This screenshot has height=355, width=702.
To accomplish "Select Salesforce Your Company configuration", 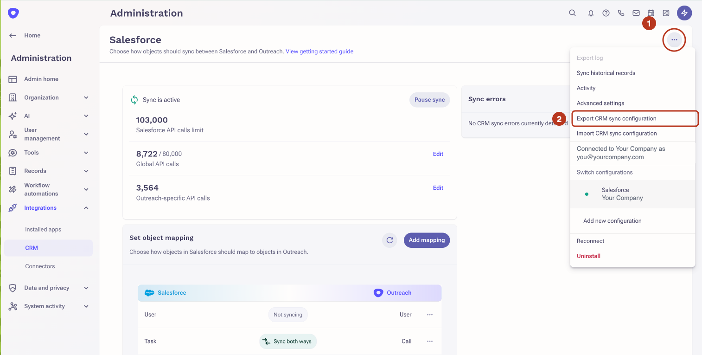I will [x=632, y=194].
